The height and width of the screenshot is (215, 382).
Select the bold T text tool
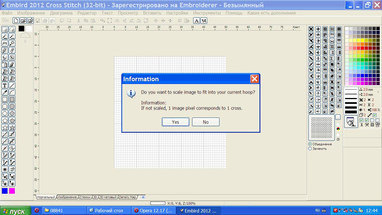(x=5, y=85)
